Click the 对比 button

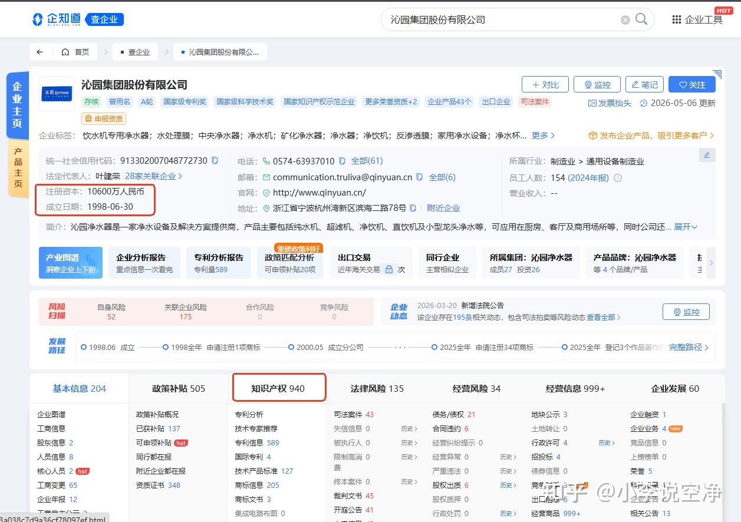coord(545,85)
